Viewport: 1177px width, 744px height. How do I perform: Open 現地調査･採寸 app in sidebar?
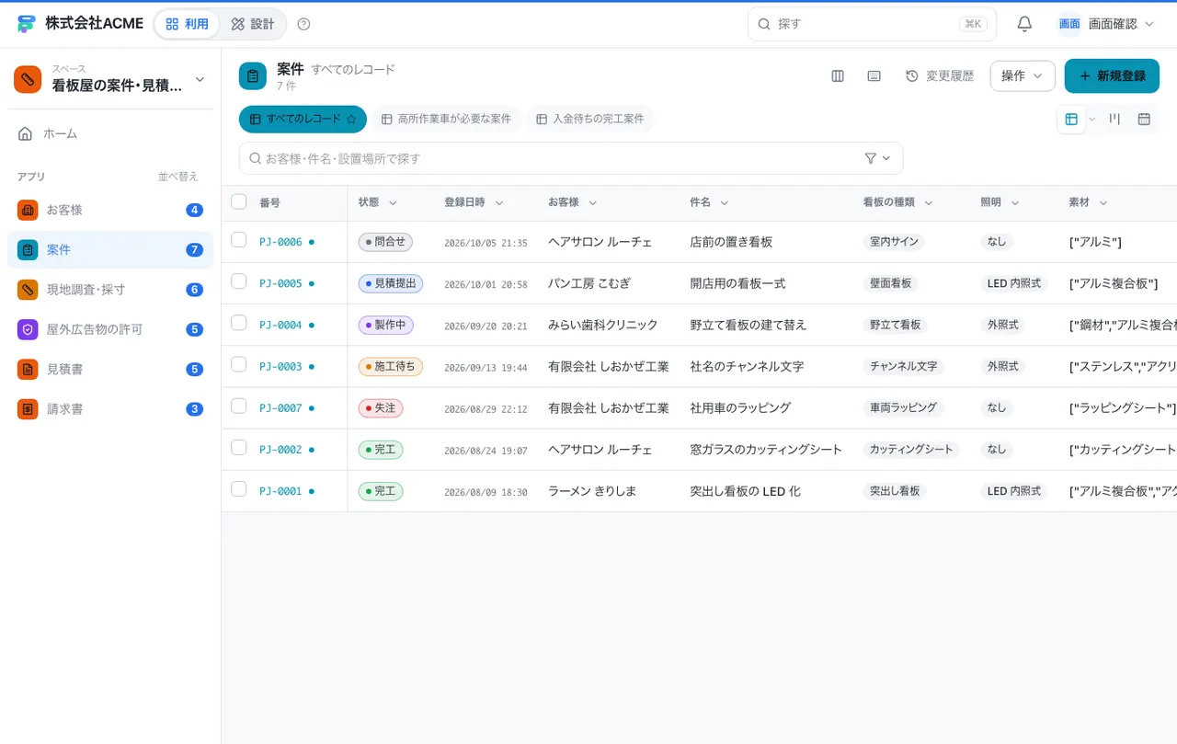(110, 290)
